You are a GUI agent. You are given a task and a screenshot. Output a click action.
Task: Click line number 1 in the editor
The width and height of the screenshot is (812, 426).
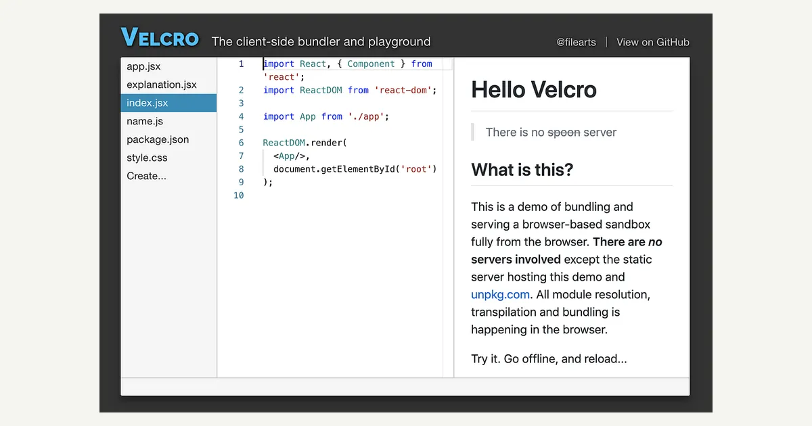[241, 64]
